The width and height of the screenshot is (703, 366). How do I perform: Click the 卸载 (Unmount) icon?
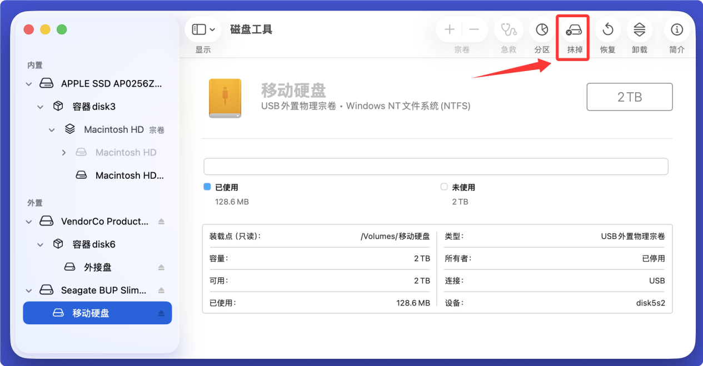point(639,29)
